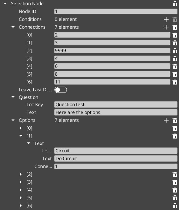The image size is (179, 210).
Task: Add a new Option using the plus icon
Action: 166,120
